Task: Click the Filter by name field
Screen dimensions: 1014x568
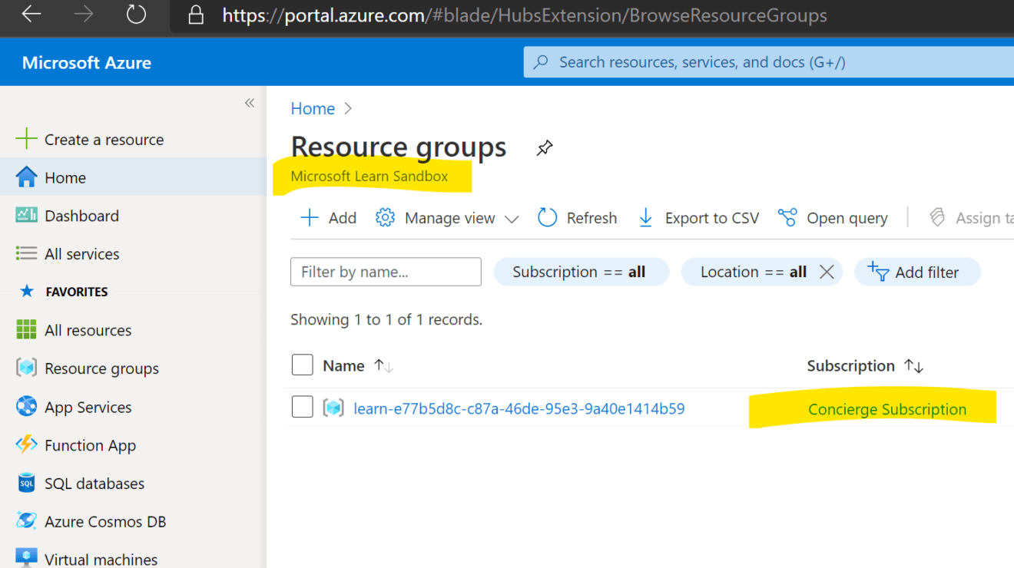Action: (386, 272)
